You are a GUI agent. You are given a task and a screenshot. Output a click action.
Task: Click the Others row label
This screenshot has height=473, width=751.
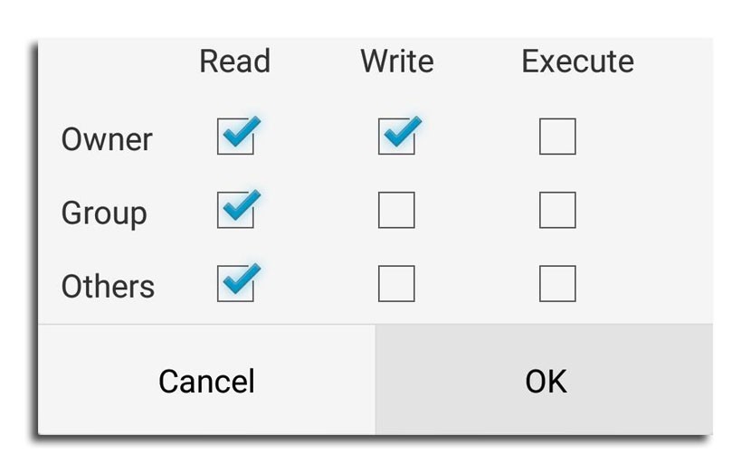click(x=108, y=287)
